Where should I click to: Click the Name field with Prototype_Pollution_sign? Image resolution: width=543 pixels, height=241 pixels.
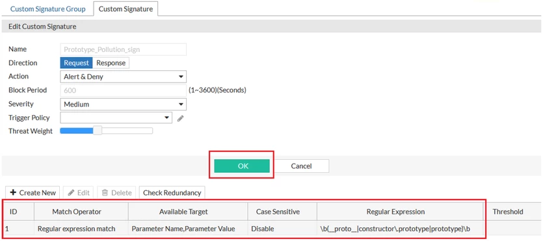[x=124, y=49]
